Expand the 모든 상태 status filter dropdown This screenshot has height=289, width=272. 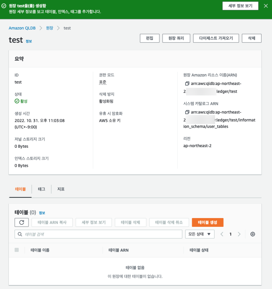[x=200, y=234]
